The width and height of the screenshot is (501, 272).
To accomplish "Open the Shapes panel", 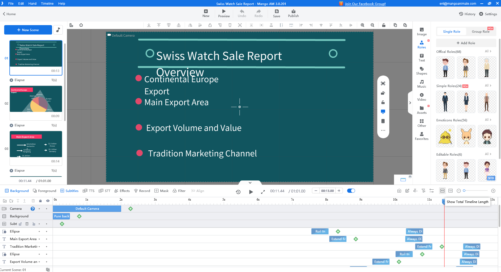I will tap(421, 71).
